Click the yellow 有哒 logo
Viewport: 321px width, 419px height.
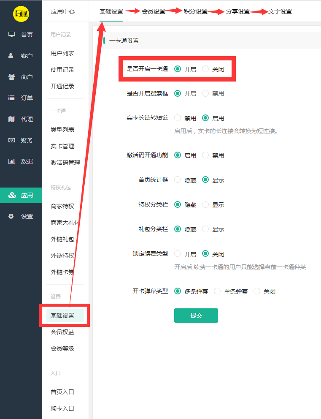tap(21, 14)
